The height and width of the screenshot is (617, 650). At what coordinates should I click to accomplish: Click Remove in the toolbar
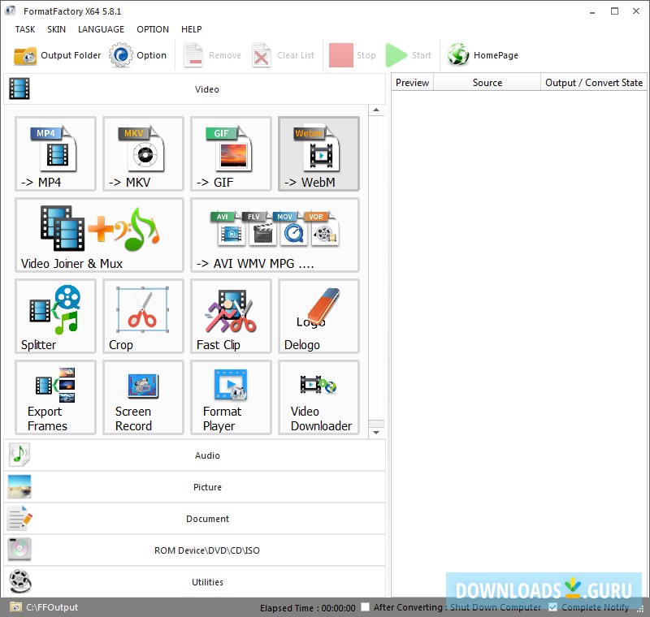(x=213, y=55)
